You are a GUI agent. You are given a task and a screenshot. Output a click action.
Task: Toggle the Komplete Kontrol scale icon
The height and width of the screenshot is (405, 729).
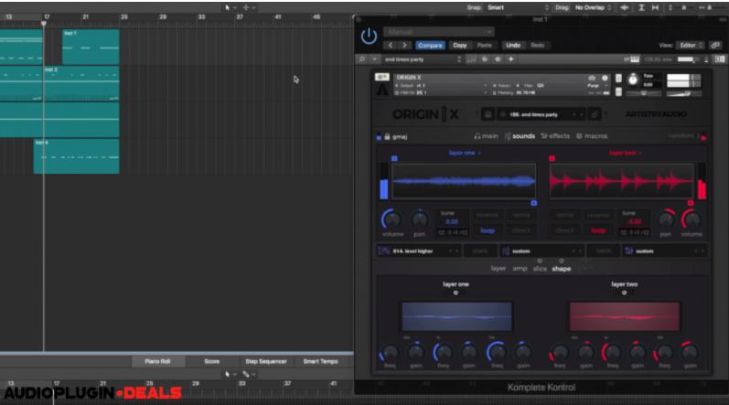click(x=471, y=59)
